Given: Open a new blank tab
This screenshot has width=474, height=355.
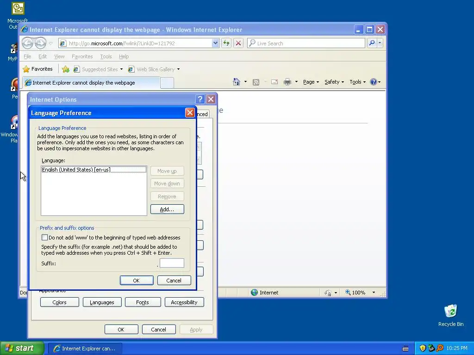Looking at the screenshot, I should (167, 83).
